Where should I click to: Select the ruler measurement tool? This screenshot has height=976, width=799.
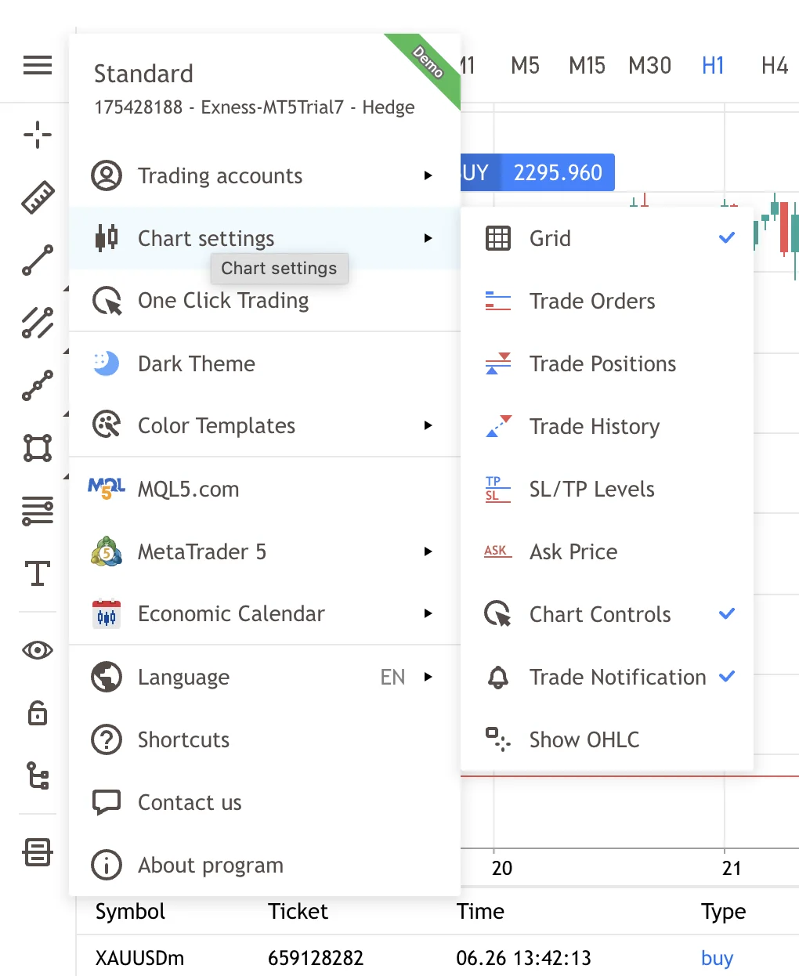point(38,197)
